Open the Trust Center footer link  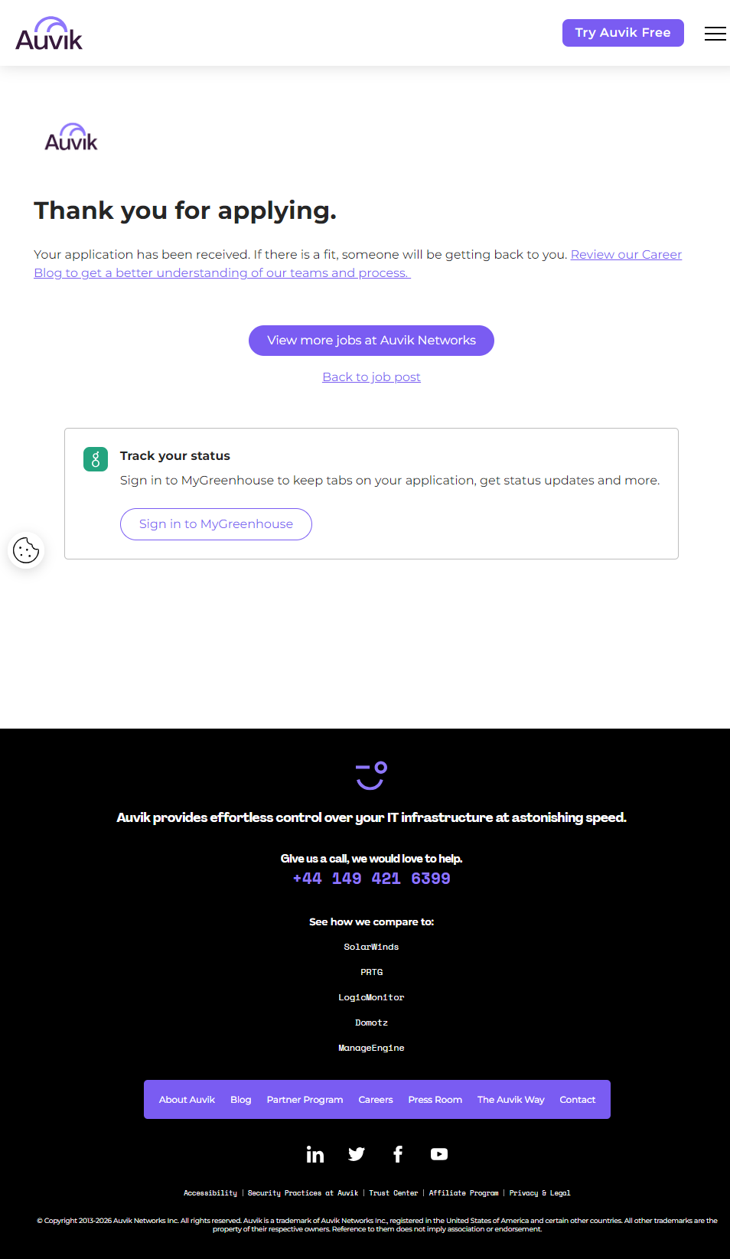[393, 1193]
